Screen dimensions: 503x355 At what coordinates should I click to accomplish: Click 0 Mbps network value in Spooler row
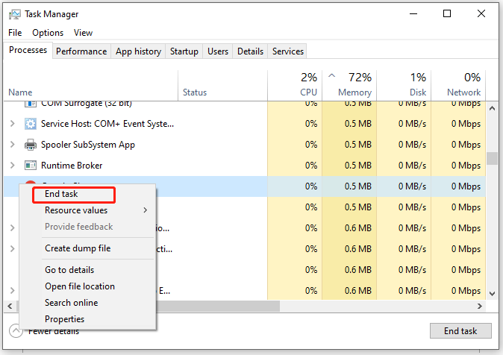[x=466, y=145]
